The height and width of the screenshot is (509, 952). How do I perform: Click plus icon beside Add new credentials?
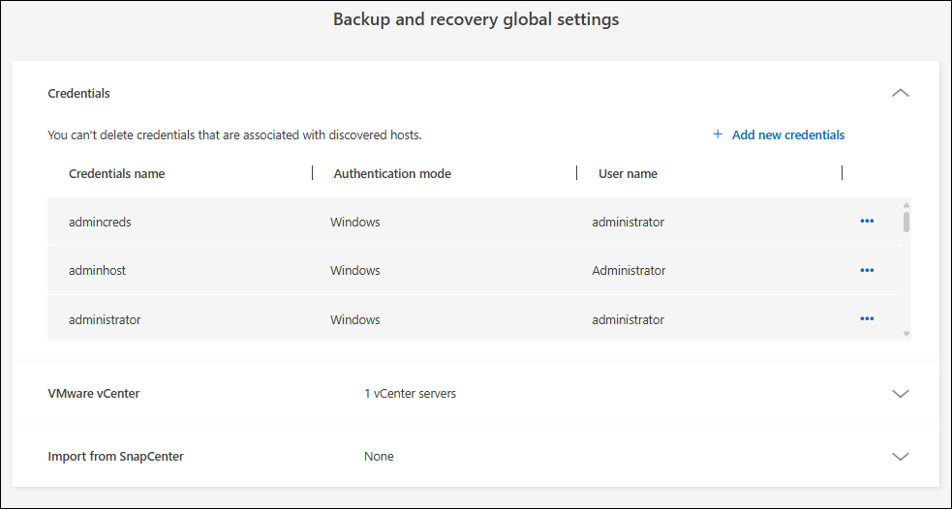point(718,135)
